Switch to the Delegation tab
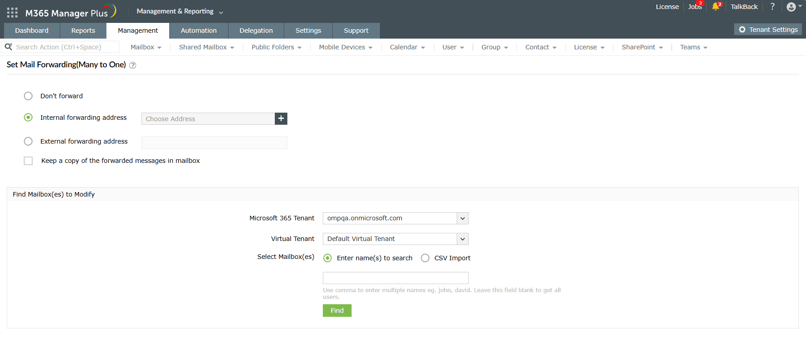The image size is (806, 337). (x=256, y=31)
